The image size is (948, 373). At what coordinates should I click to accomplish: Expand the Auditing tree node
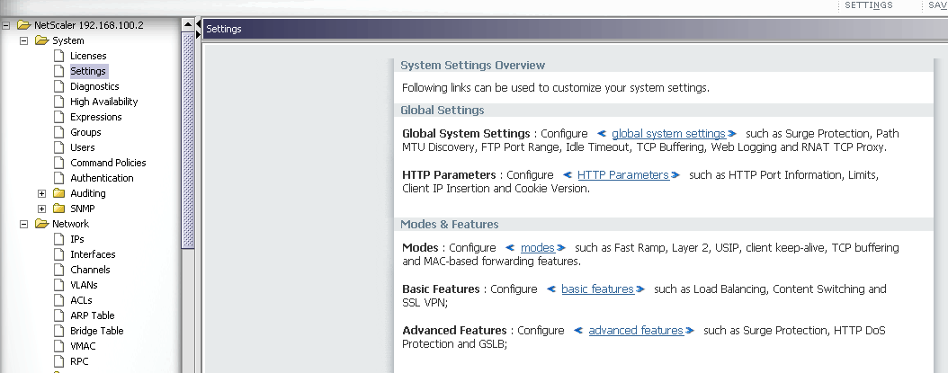(x=41, y=193)
